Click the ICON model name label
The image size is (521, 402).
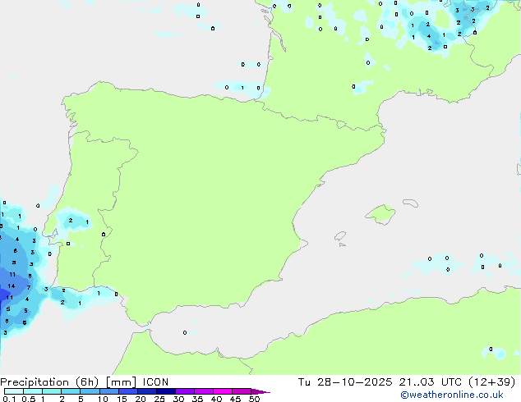click(155, 382)
